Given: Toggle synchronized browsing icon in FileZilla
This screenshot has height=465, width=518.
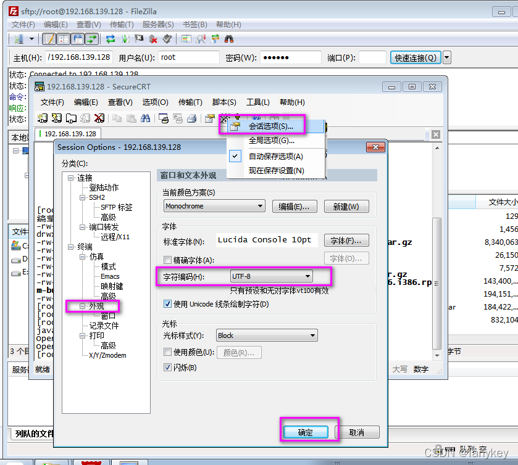Looking at the screenshot, I should click(215, 39).
